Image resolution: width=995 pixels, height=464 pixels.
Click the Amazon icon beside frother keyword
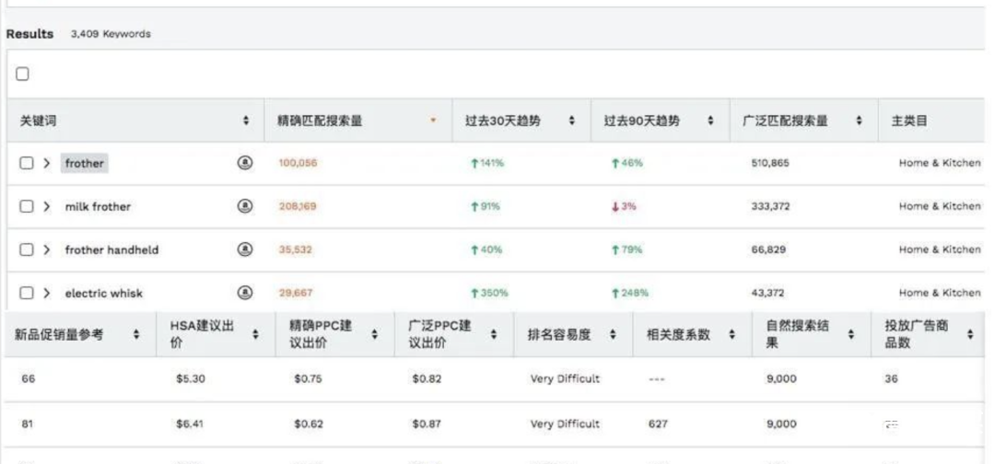(x=245, y=163)
